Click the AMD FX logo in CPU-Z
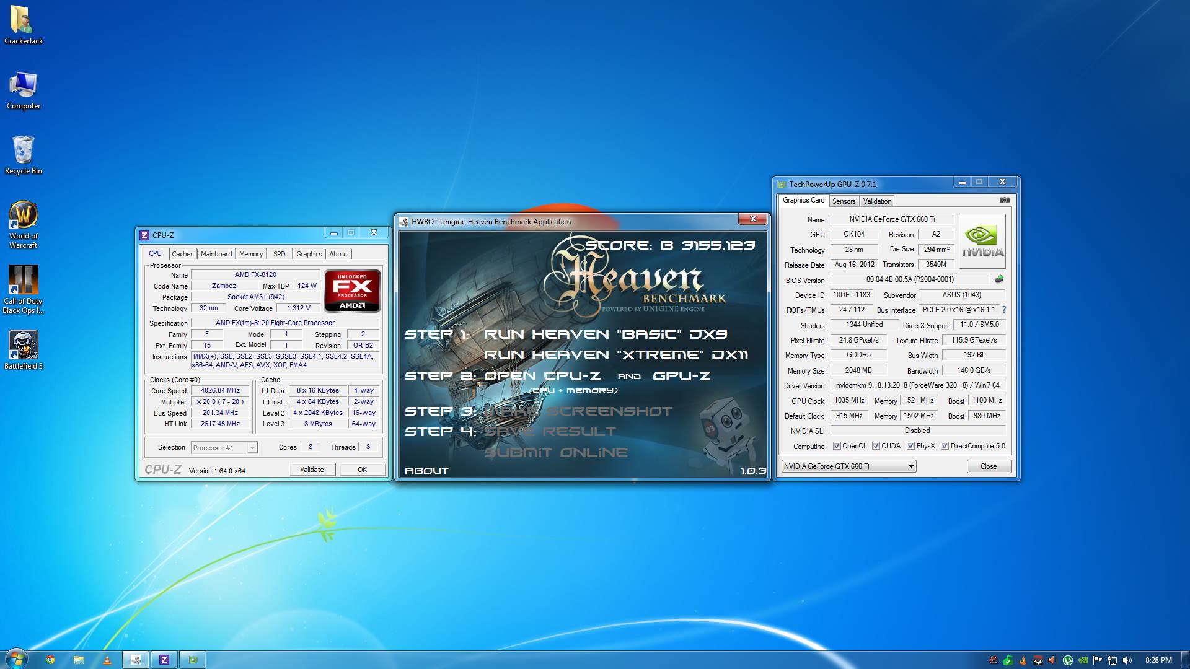 click(x=352, y=291)
